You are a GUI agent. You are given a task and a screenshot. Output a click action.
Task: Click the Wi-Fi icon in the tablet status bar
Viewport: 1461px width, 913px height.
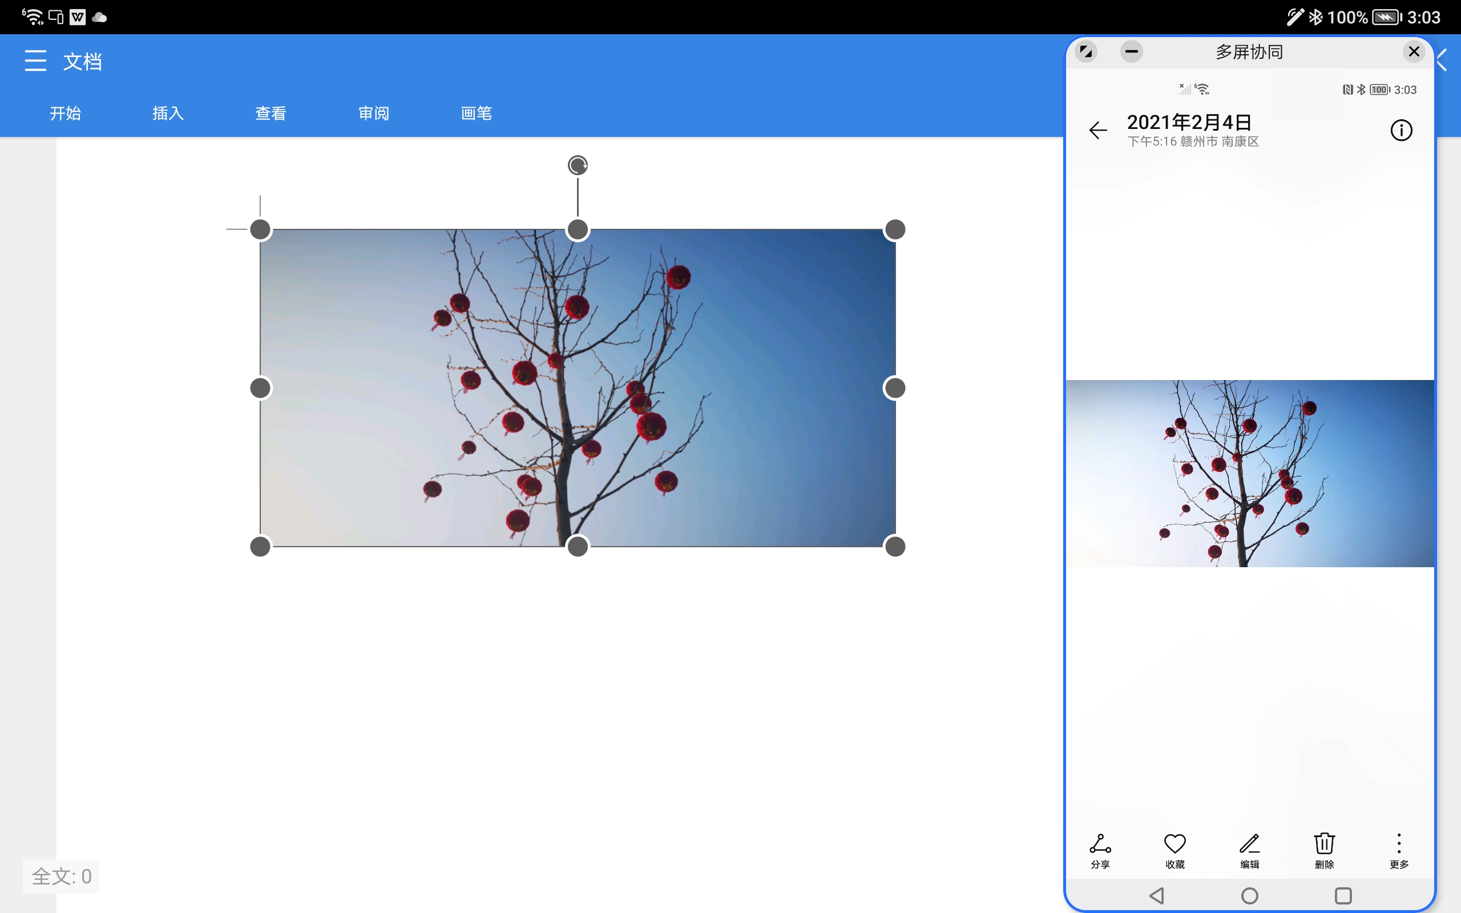[33, 17]
